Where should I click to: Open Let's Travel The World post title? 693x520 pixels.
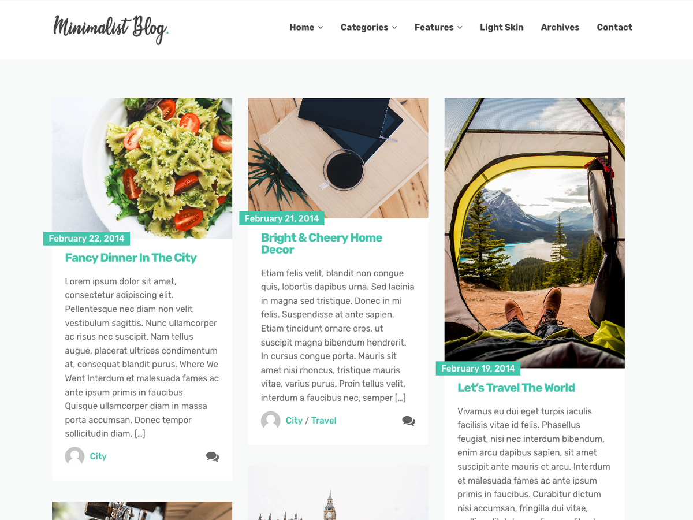(516, 388)
